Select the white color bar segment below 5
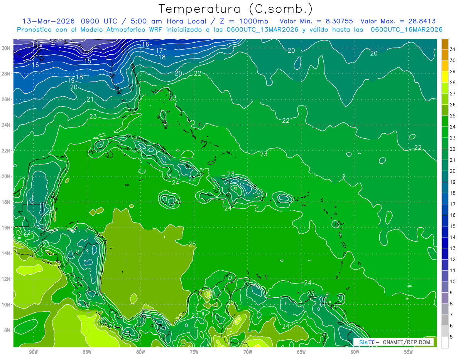This screenshot has width=463, height=357. coord(445,342)
